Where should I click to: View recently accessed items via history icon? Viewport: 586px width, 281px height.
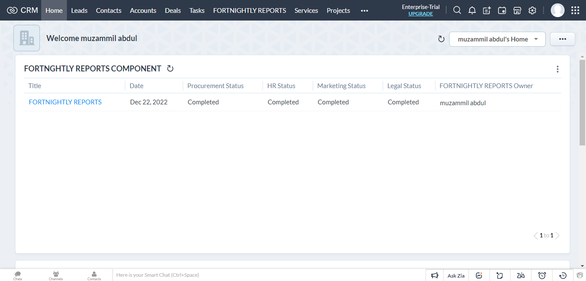563,275
